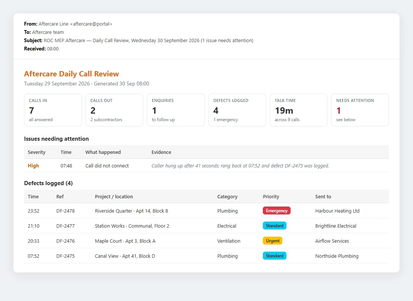The image size is (413, 301).
Task: Click the Category column header
Action: click(x=227, y=196)
